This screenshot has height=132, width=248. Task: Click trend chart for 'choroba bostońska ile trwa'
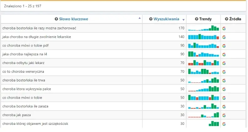click(x=204, y=80)
